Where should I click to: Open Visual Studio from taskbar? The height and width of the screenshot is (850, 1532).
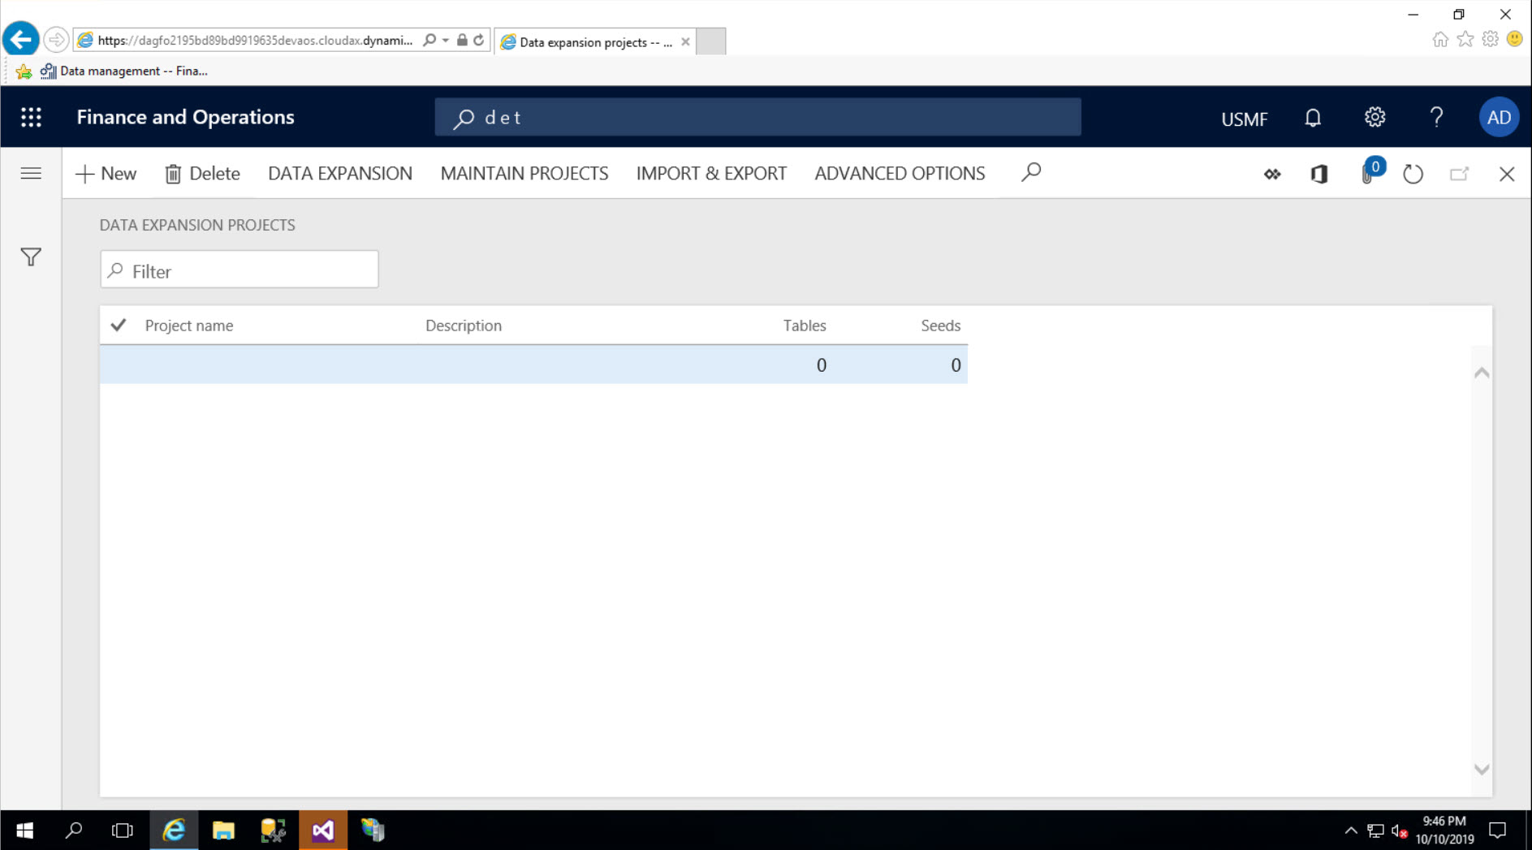tap(323, 831)
